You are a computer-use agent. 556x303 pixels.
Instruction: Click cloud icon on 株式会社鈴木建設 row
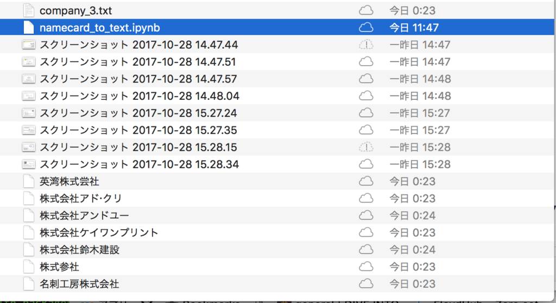tap(366, 249)
